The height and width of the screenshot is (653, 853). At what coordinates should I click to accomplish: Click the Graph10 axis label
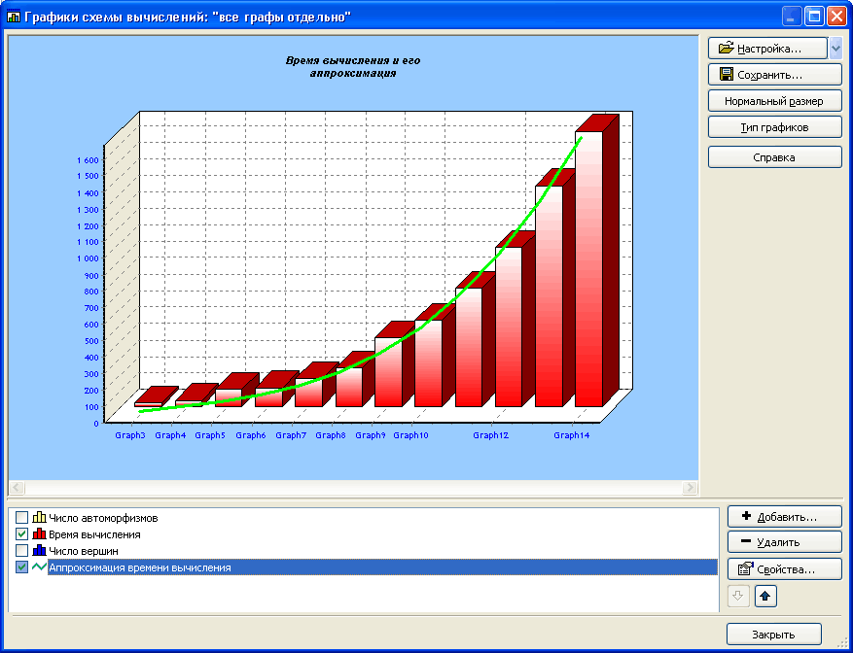410,435
